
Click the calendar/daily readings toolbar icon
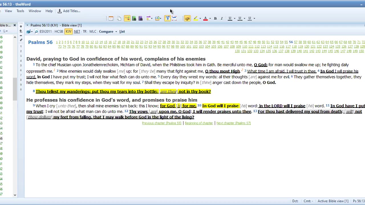pos(111,19)
